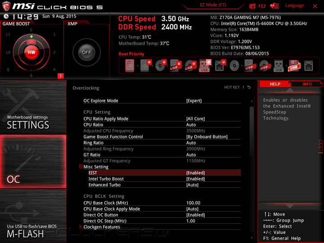324x243 pixels.
Task: Select the UEFI USB CD/DVD boot icon
Action: coord(190,66)
